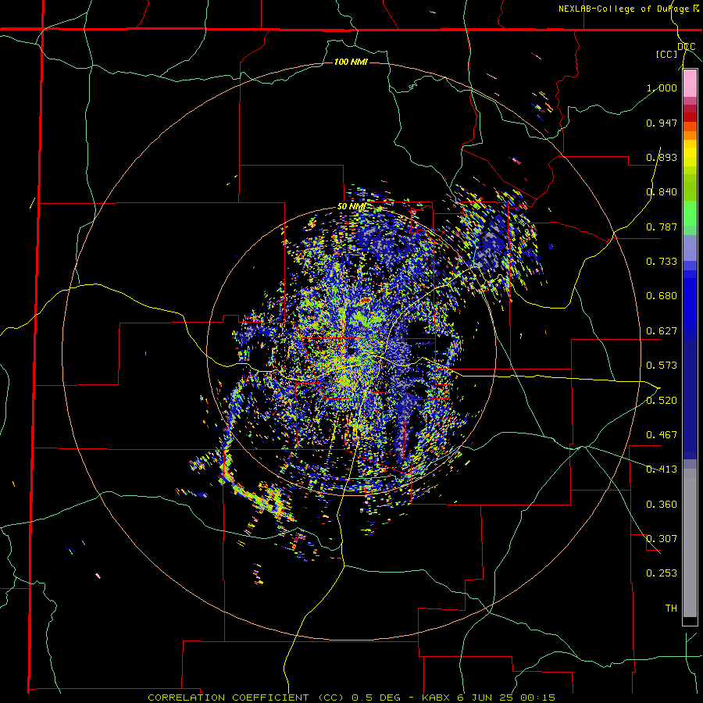Select the 0.413 legend value
Screen dimensions: 703x703
[662, 469]
